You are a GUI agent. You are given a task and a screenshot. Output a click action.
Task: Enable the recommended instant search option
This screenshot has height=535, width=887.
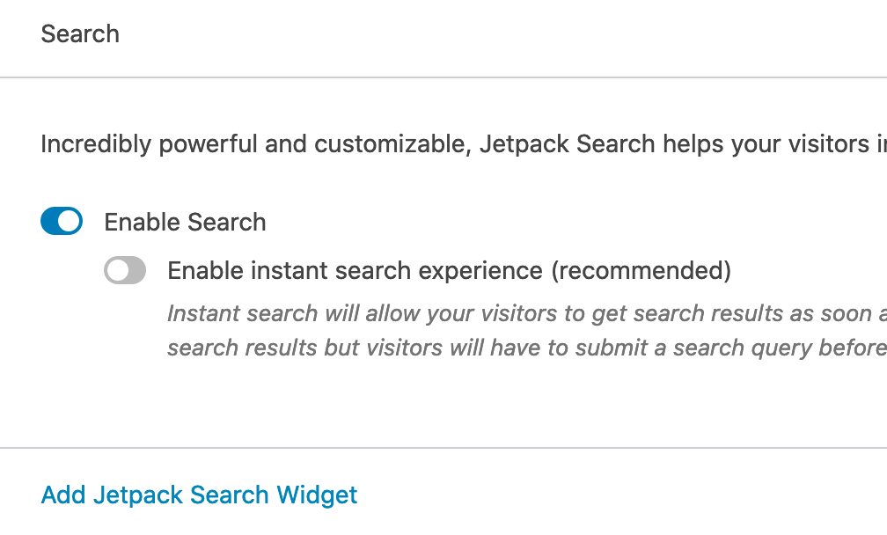[x=125, y=270]
